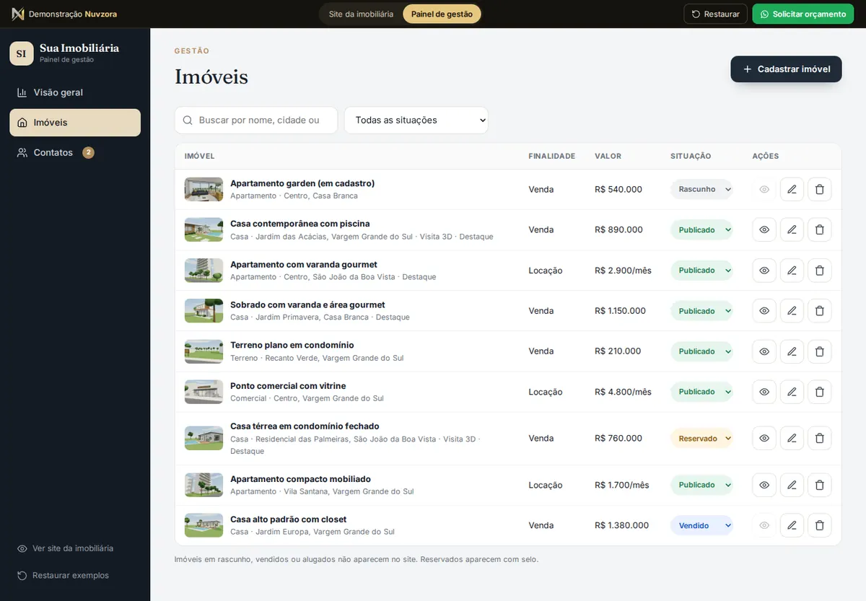Click the Casa contemporânea com piscina thumbnail
Screen dimensions: 866x601
pyautogui.click(x=204, y=229)
